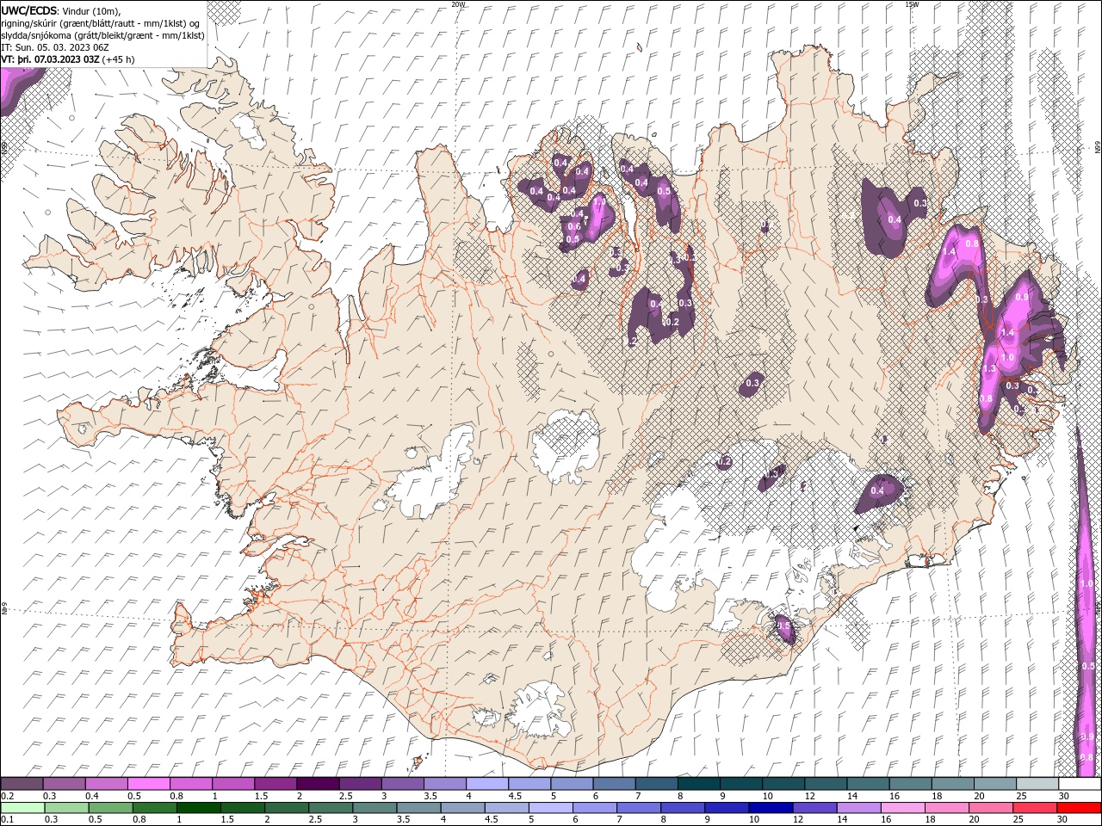
Task: Click the rain legend 4.5 swatch
Action: pos(506,807)
